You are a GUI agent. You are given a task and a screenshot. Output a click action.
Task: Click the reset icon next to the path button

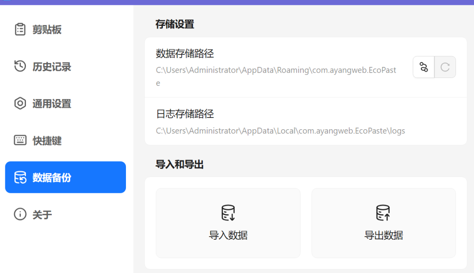(445, 67)
